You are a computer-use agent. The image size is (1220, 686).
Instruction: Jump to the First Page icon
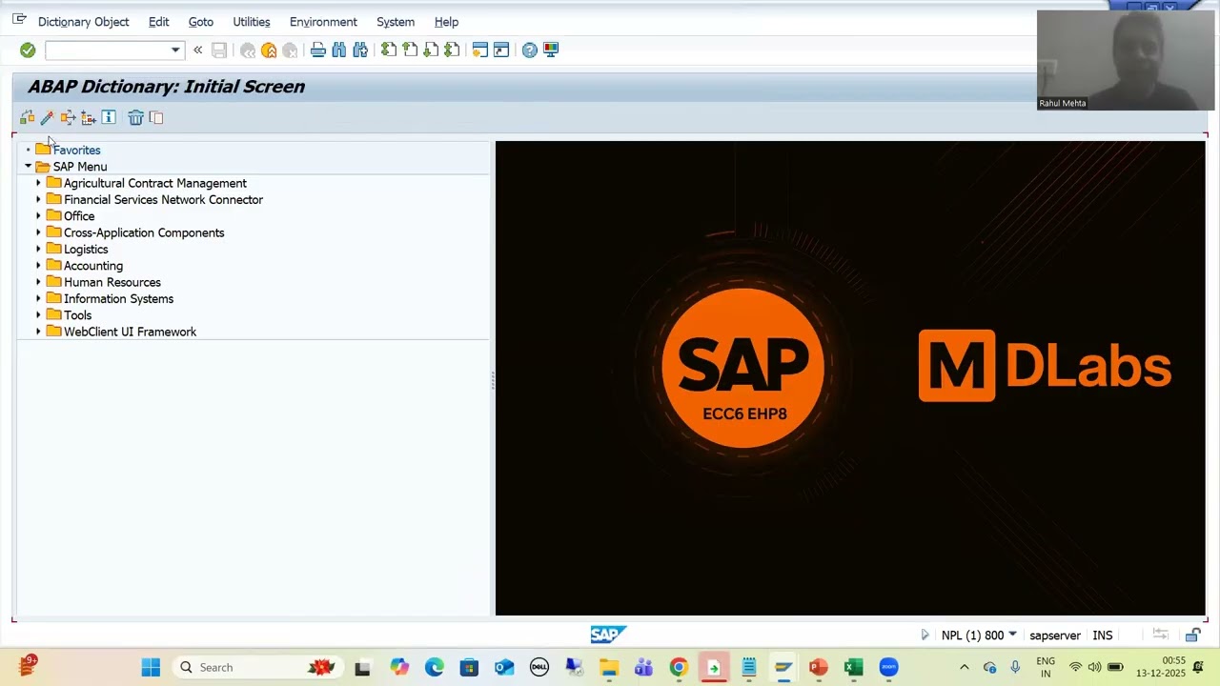[389, 50]
